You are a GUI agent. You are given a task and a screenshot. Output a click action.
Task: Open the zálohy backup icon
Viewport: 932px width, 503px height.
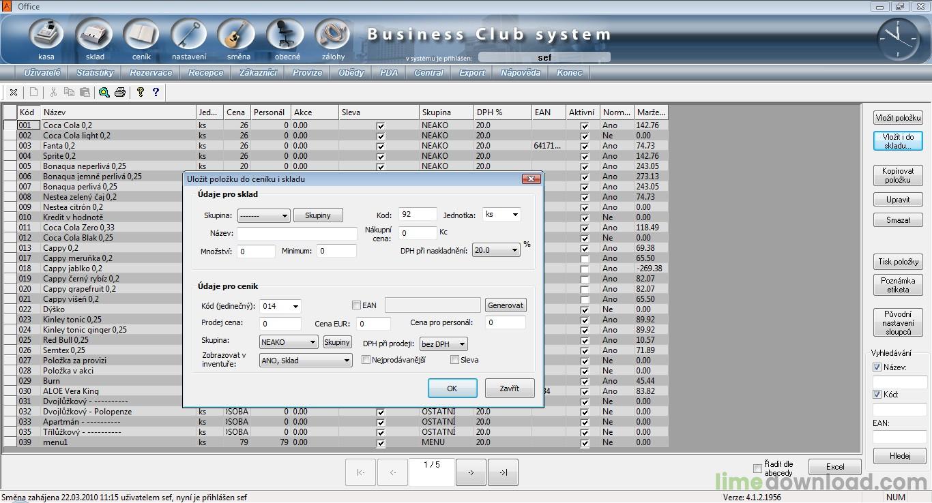(x=332, y=35)
